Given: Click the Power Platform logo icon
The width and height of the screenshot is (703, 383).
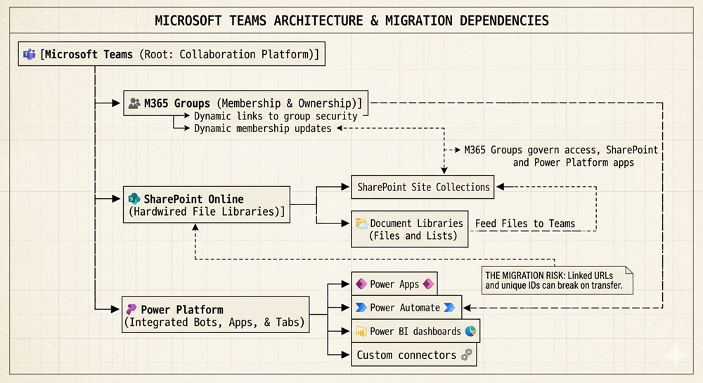Looking at the screenshot, I should pos(131,309).
